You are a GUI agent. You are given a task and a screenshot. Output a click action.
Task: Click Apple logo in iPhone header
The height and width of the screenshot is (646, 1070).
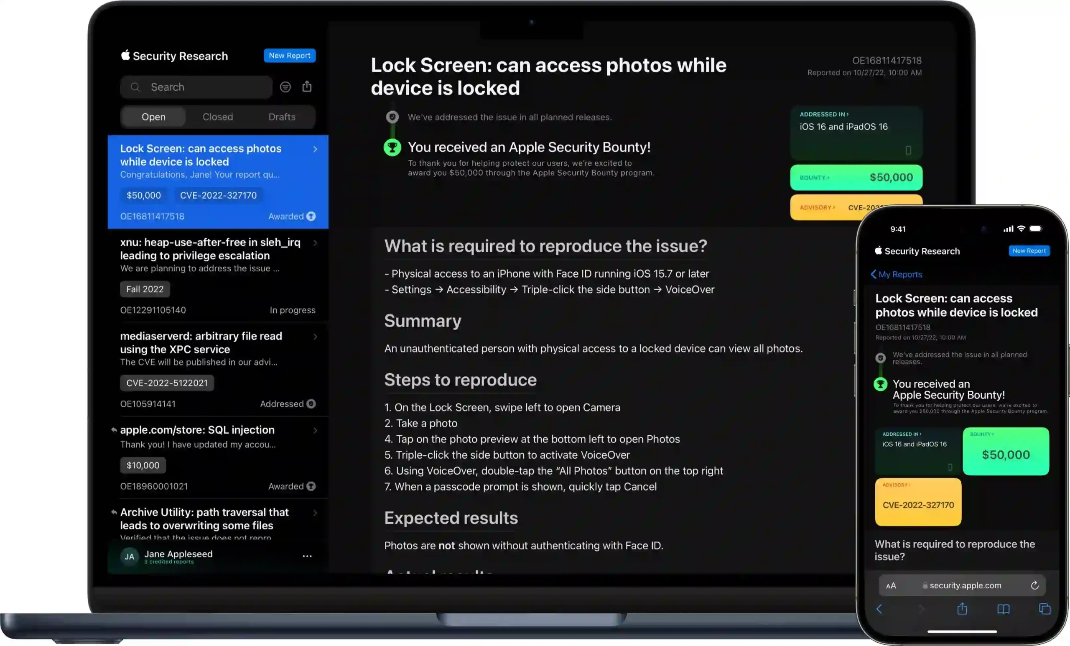(878, 251)
